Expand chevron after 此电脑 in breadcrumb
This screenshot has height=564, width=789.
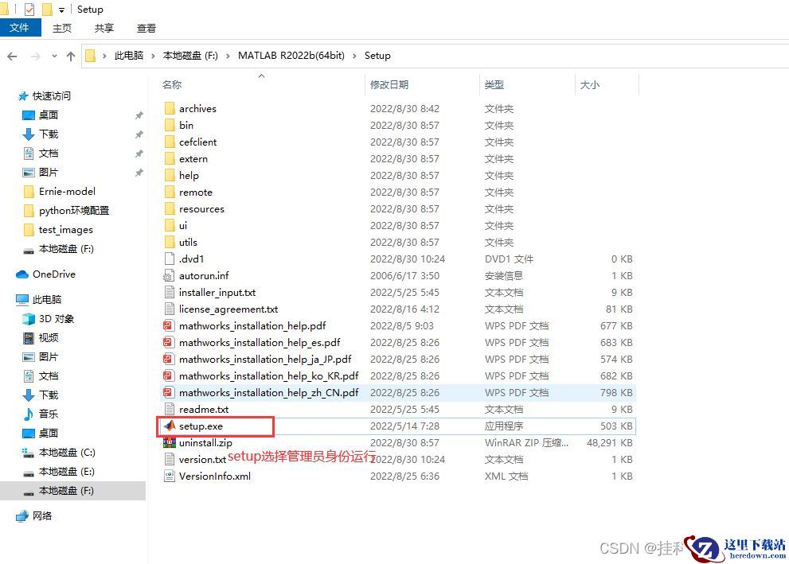click(153, 56)
